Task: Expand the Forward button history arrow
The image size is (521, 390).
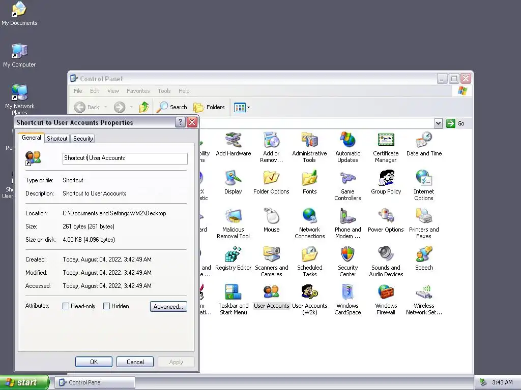Action: coord(132,107)
